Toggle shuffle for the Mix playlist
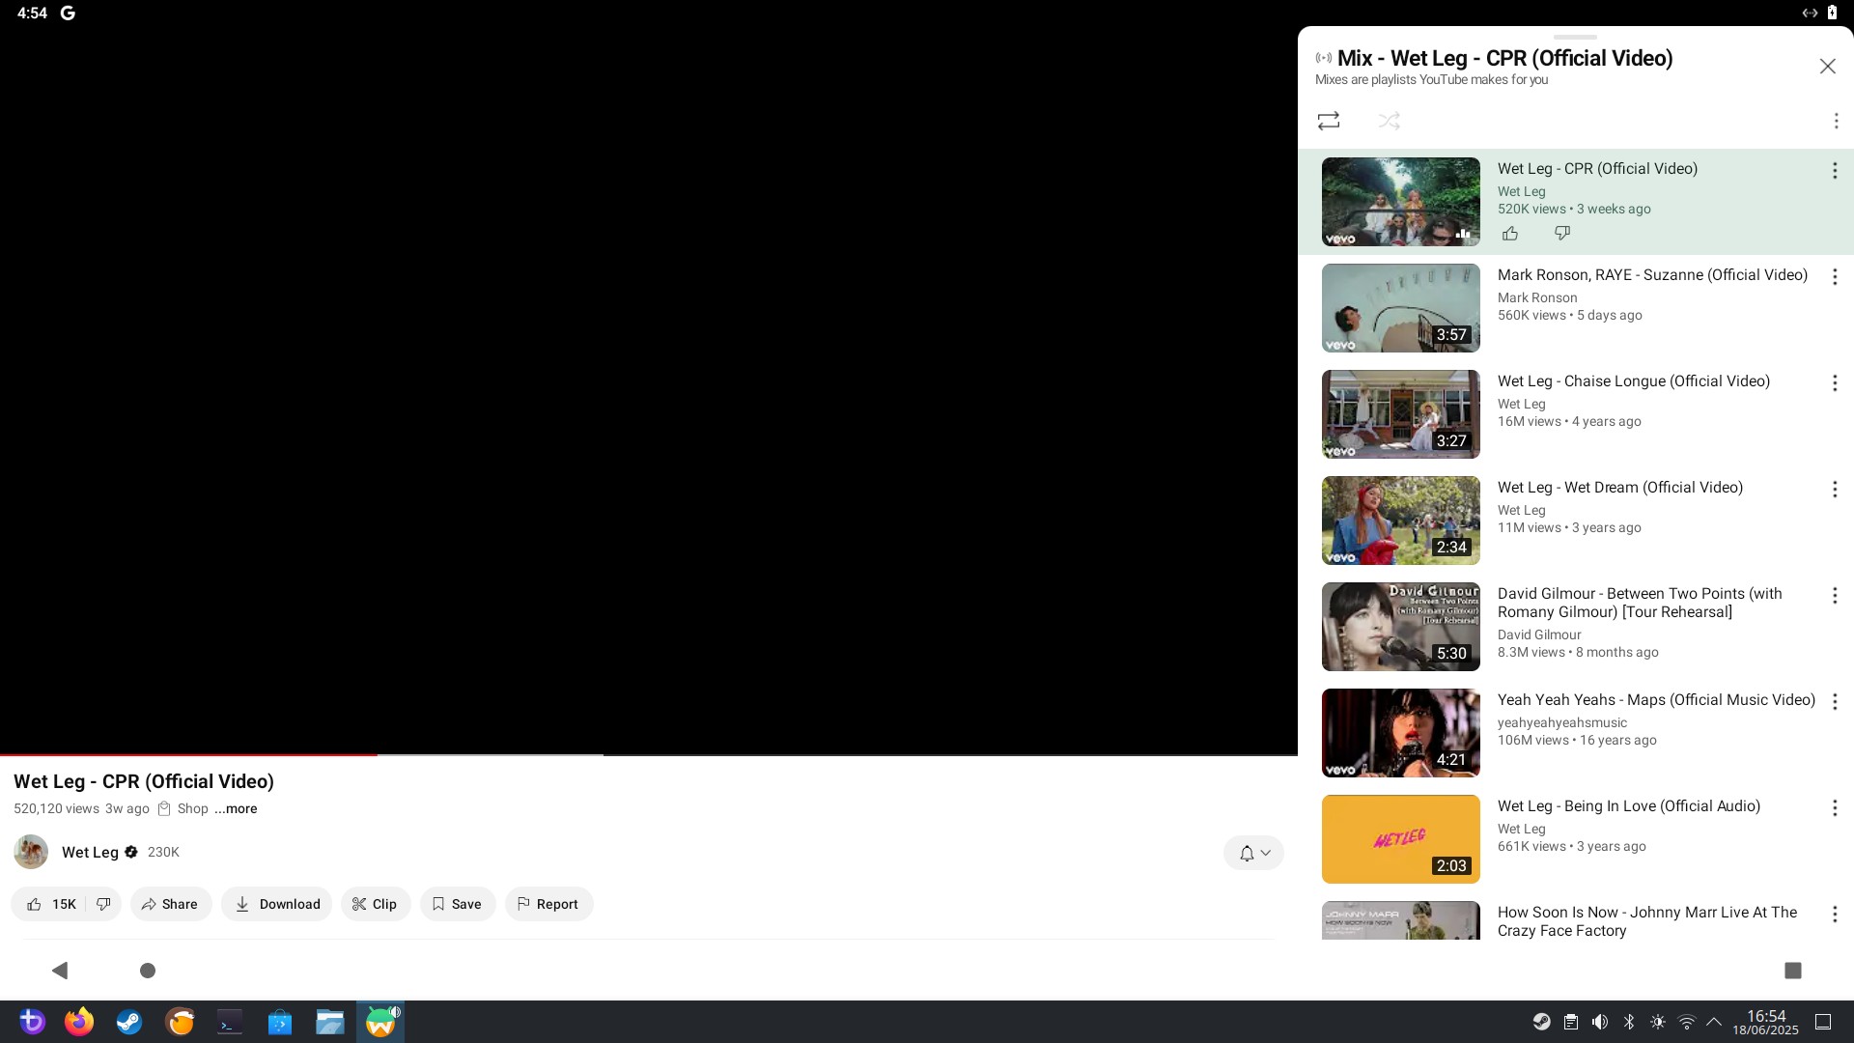The image size is (1854, 1043). pyautogui.click(x=1389, y=121)
